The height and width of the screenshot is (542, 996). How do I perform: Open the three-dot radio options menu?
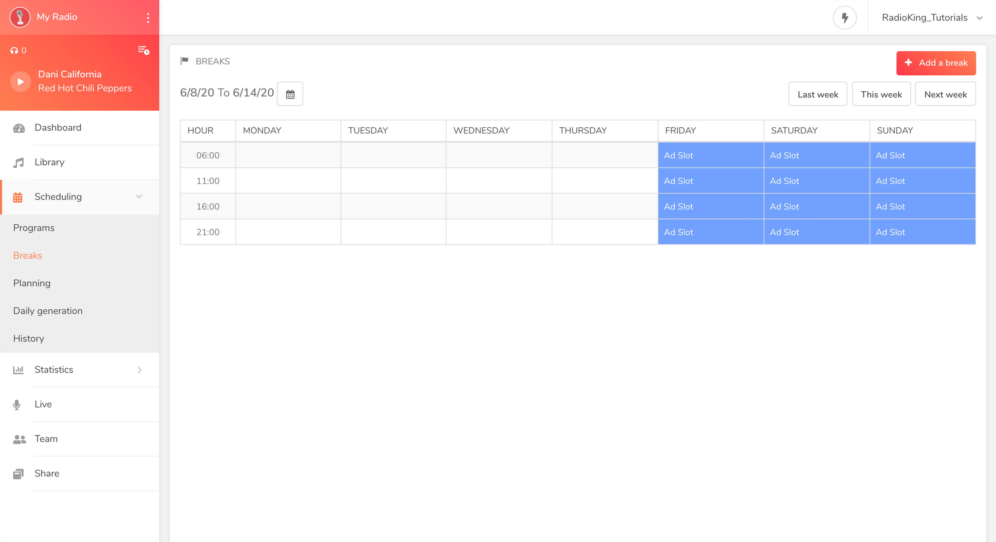pyautogui.click(x=148, y=18)
